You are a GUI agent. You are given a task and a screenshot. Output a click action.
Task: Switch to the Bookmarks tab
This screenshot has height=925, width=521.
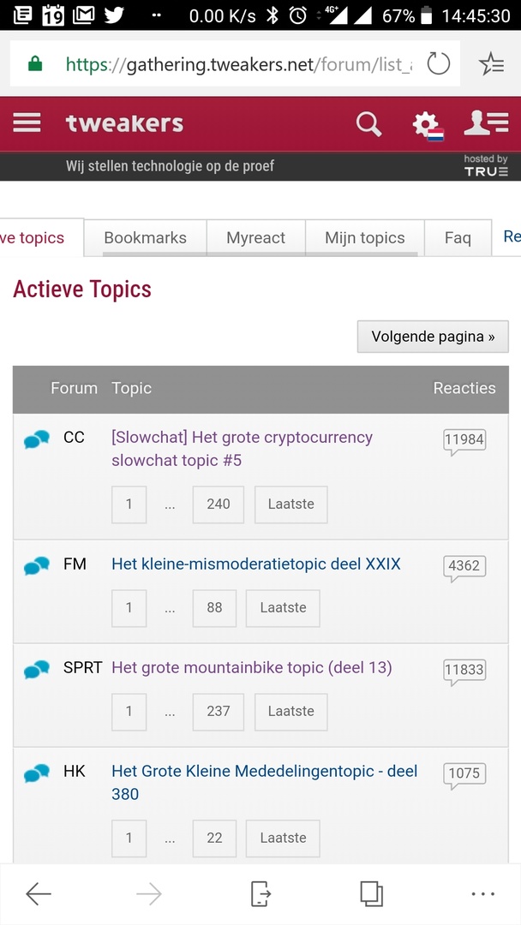pos(145,238)
